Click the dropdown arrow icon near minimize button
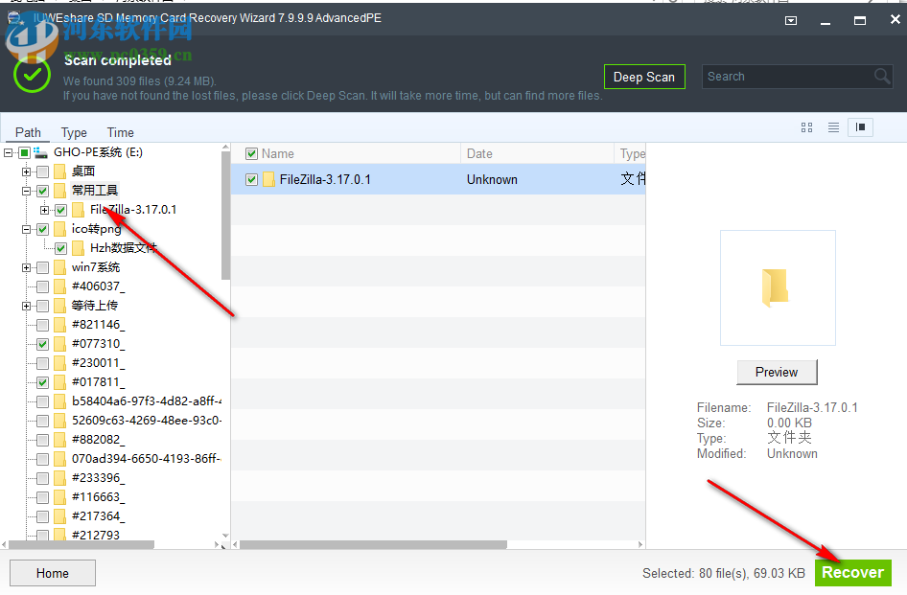The height and width of the screenshot is (595, 907). point(791,19)
